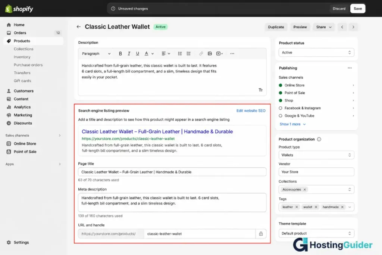Open Home in the sidebar
The image size is (382, 255).
[33, 25]
